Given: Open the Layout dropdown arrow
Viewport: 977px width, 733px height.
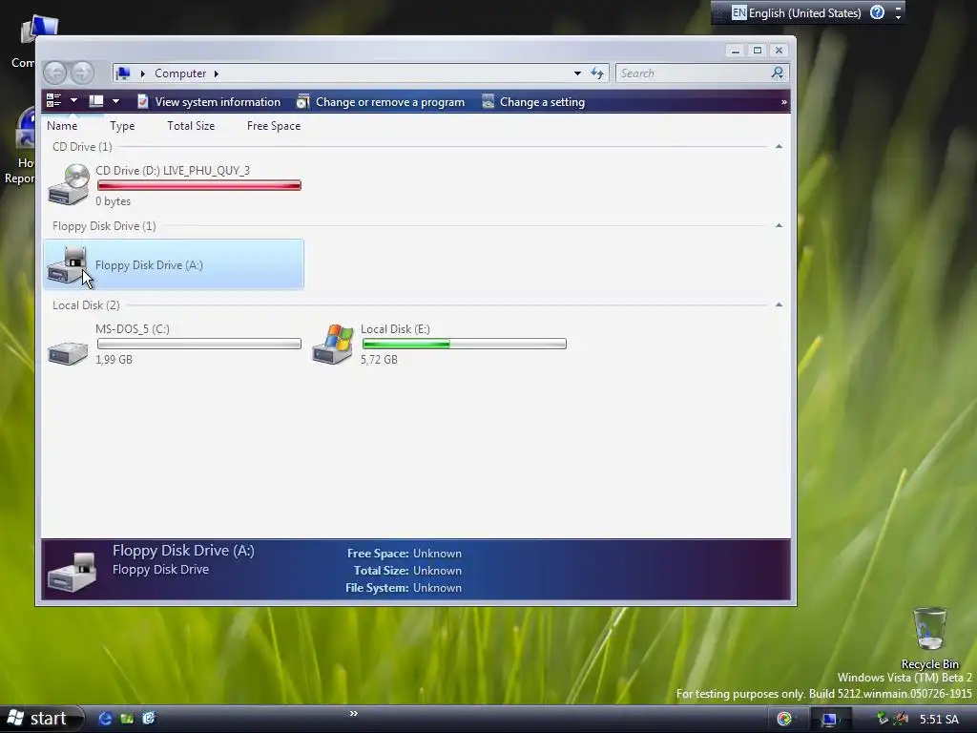Looking at the screenshot, I should click(x=115, y=101).
